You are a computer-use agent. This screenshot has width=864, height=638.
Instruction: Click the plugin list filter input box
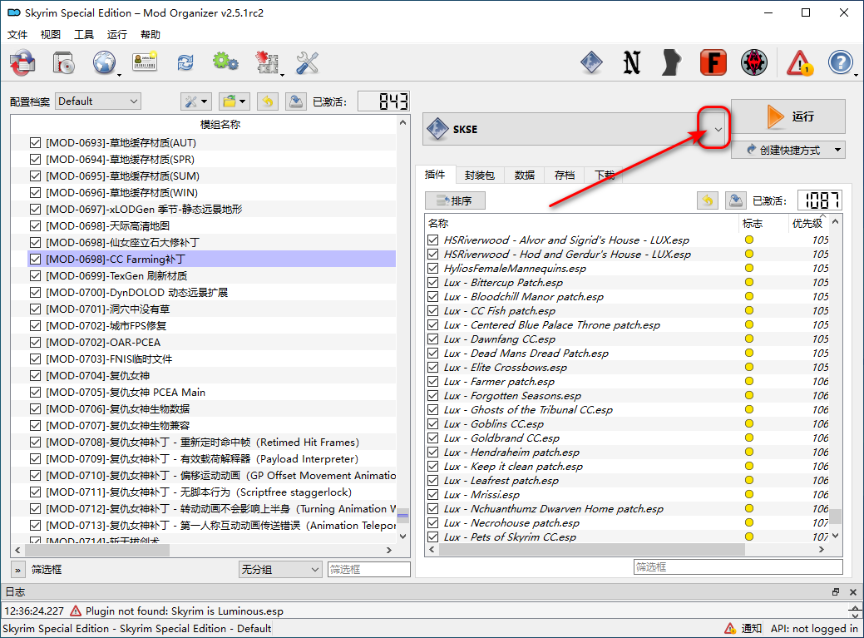coord(738,566)
